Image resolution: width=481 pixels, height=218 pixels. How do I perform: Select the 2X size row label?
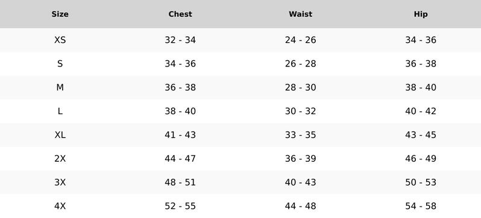[x=60, y=158]
